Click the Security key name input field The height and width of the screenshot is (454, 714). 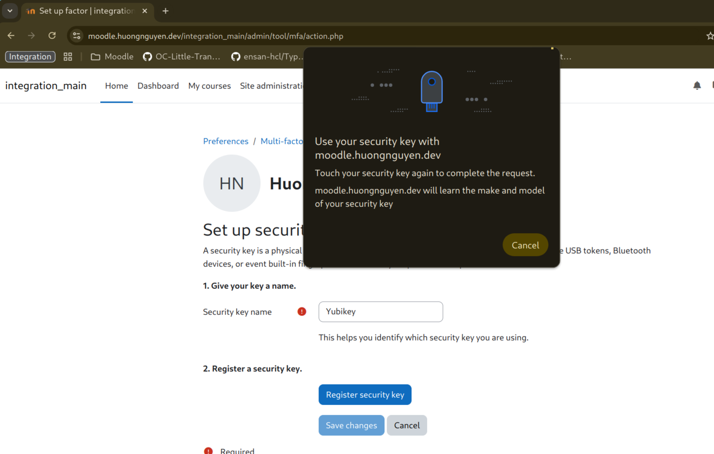click(x=381, y=312)
